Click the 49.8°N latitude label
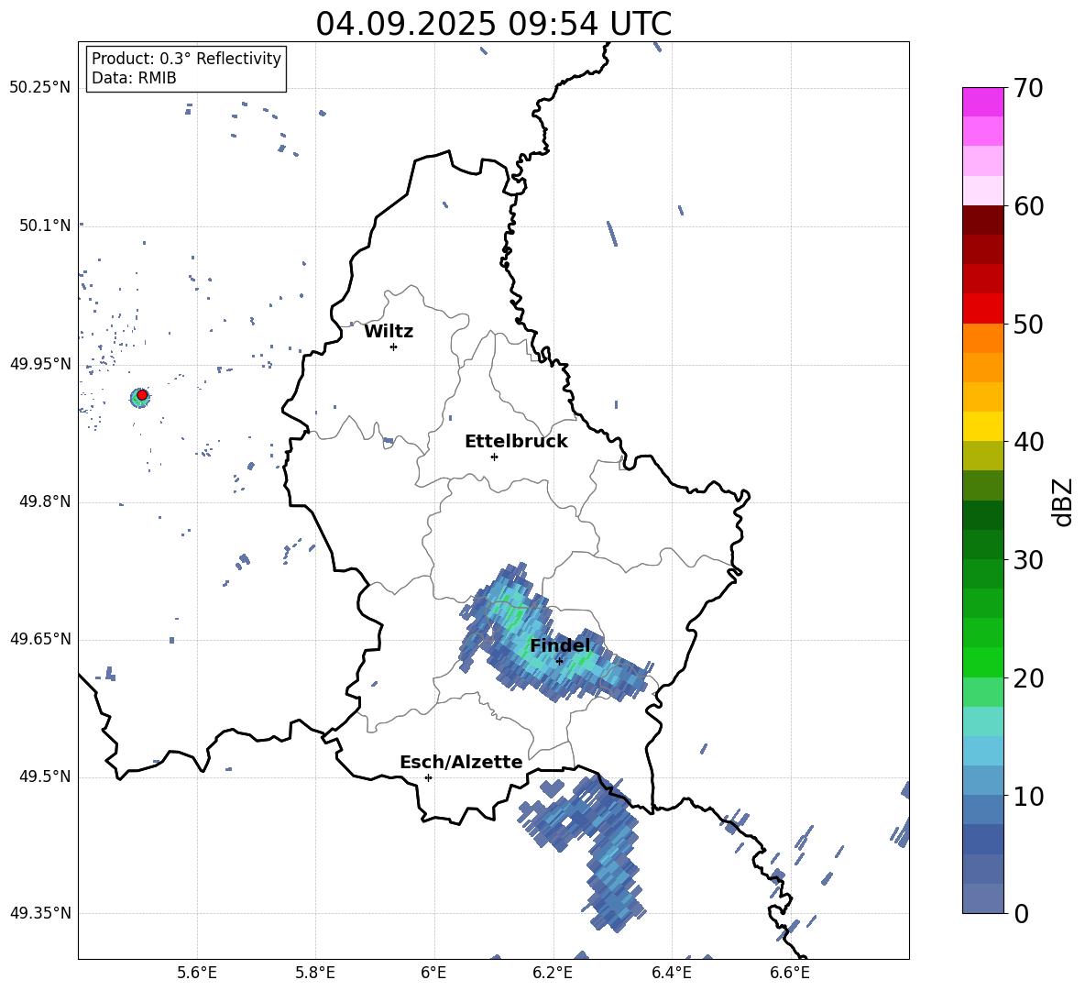1085x991 pixels. click(x=44, y=501)
